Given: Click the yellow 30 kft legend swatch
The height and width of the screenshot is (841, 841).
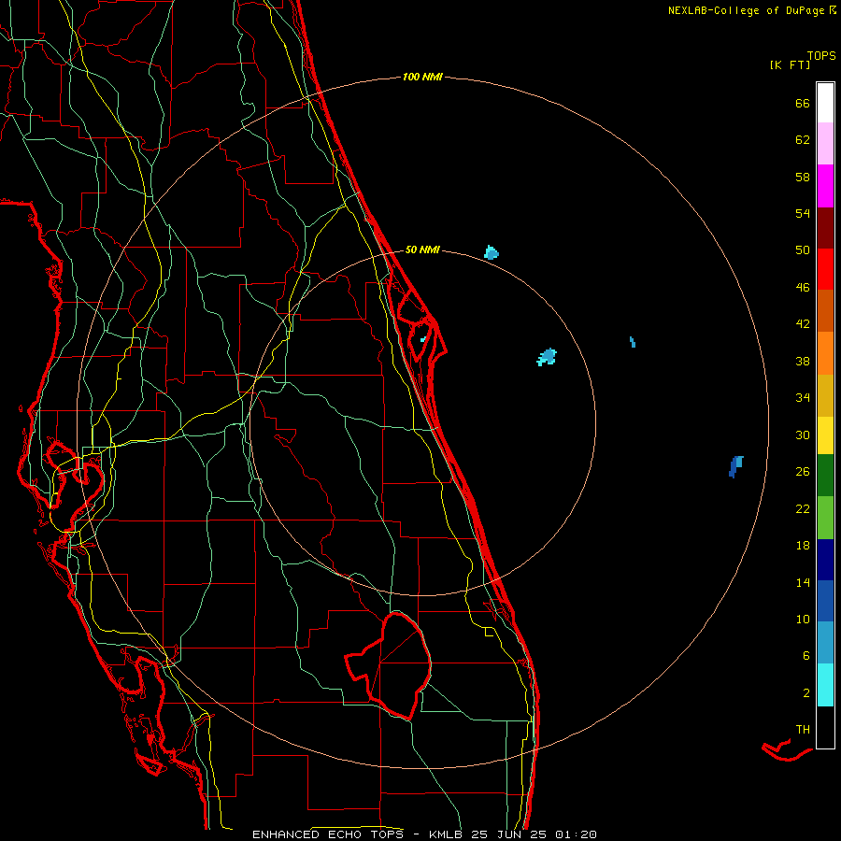Looking at the screenshot, I should point(825,435).
